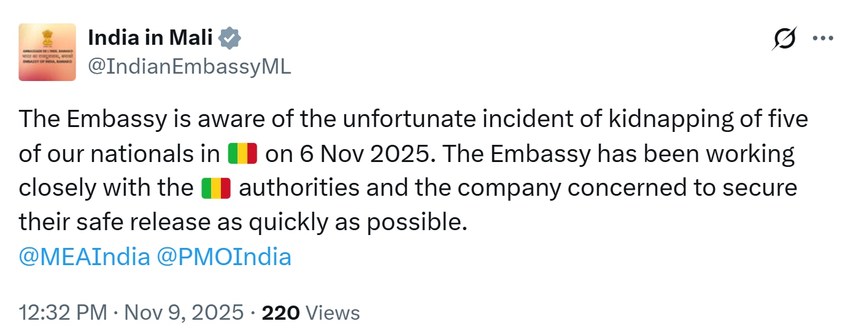This screenshot has height=332, width=845.
Task: Click the blue verified badge
Action: (231, 39)
